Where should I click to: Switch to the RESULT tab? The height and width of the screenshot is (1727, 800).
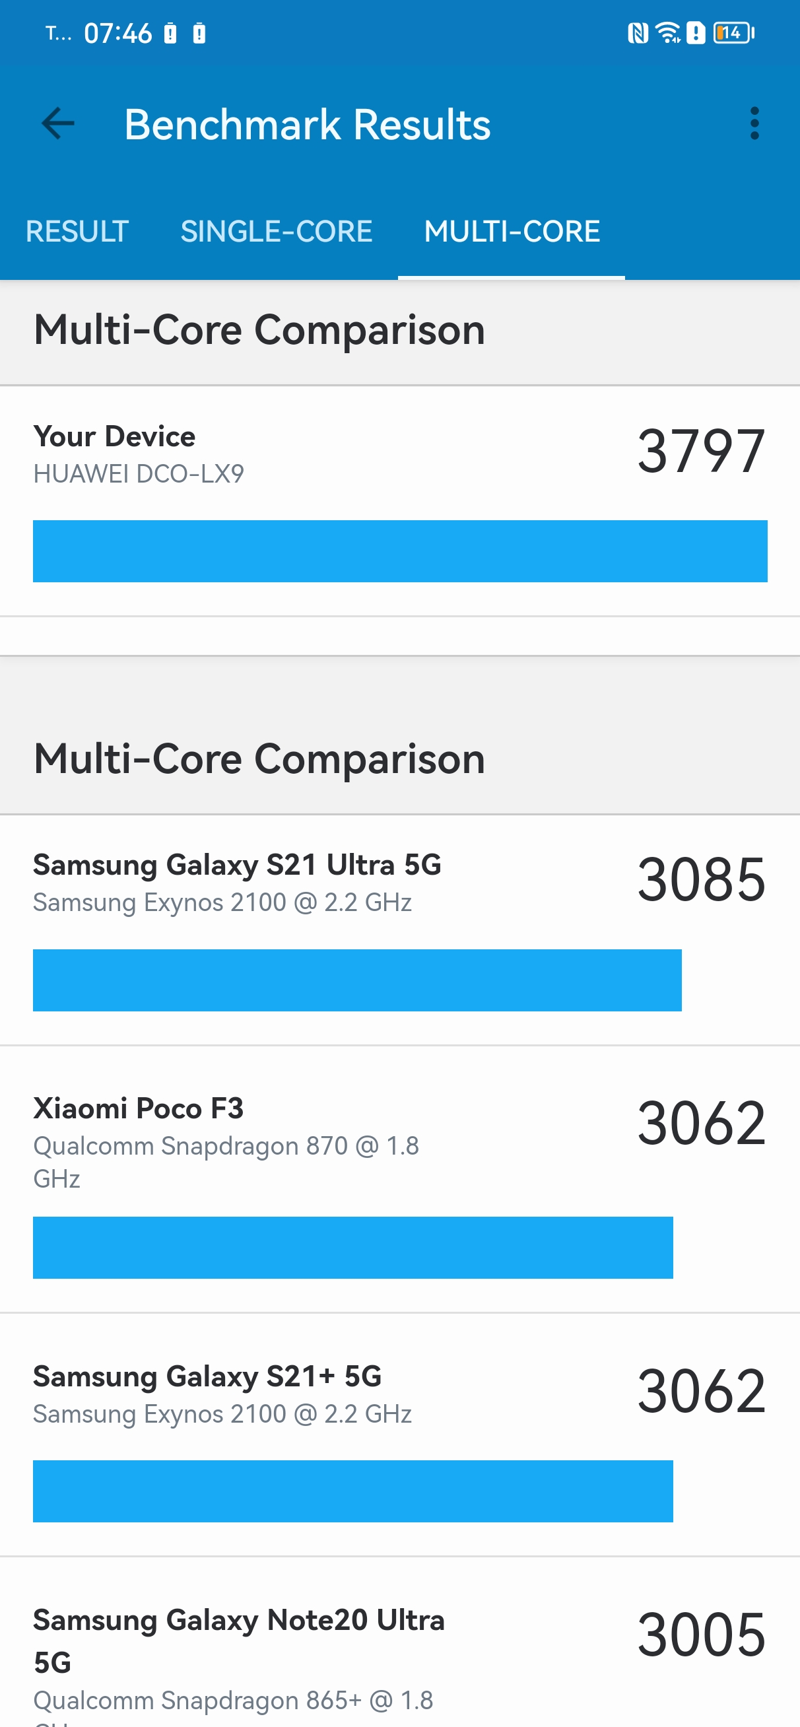(x=77, y=231)
